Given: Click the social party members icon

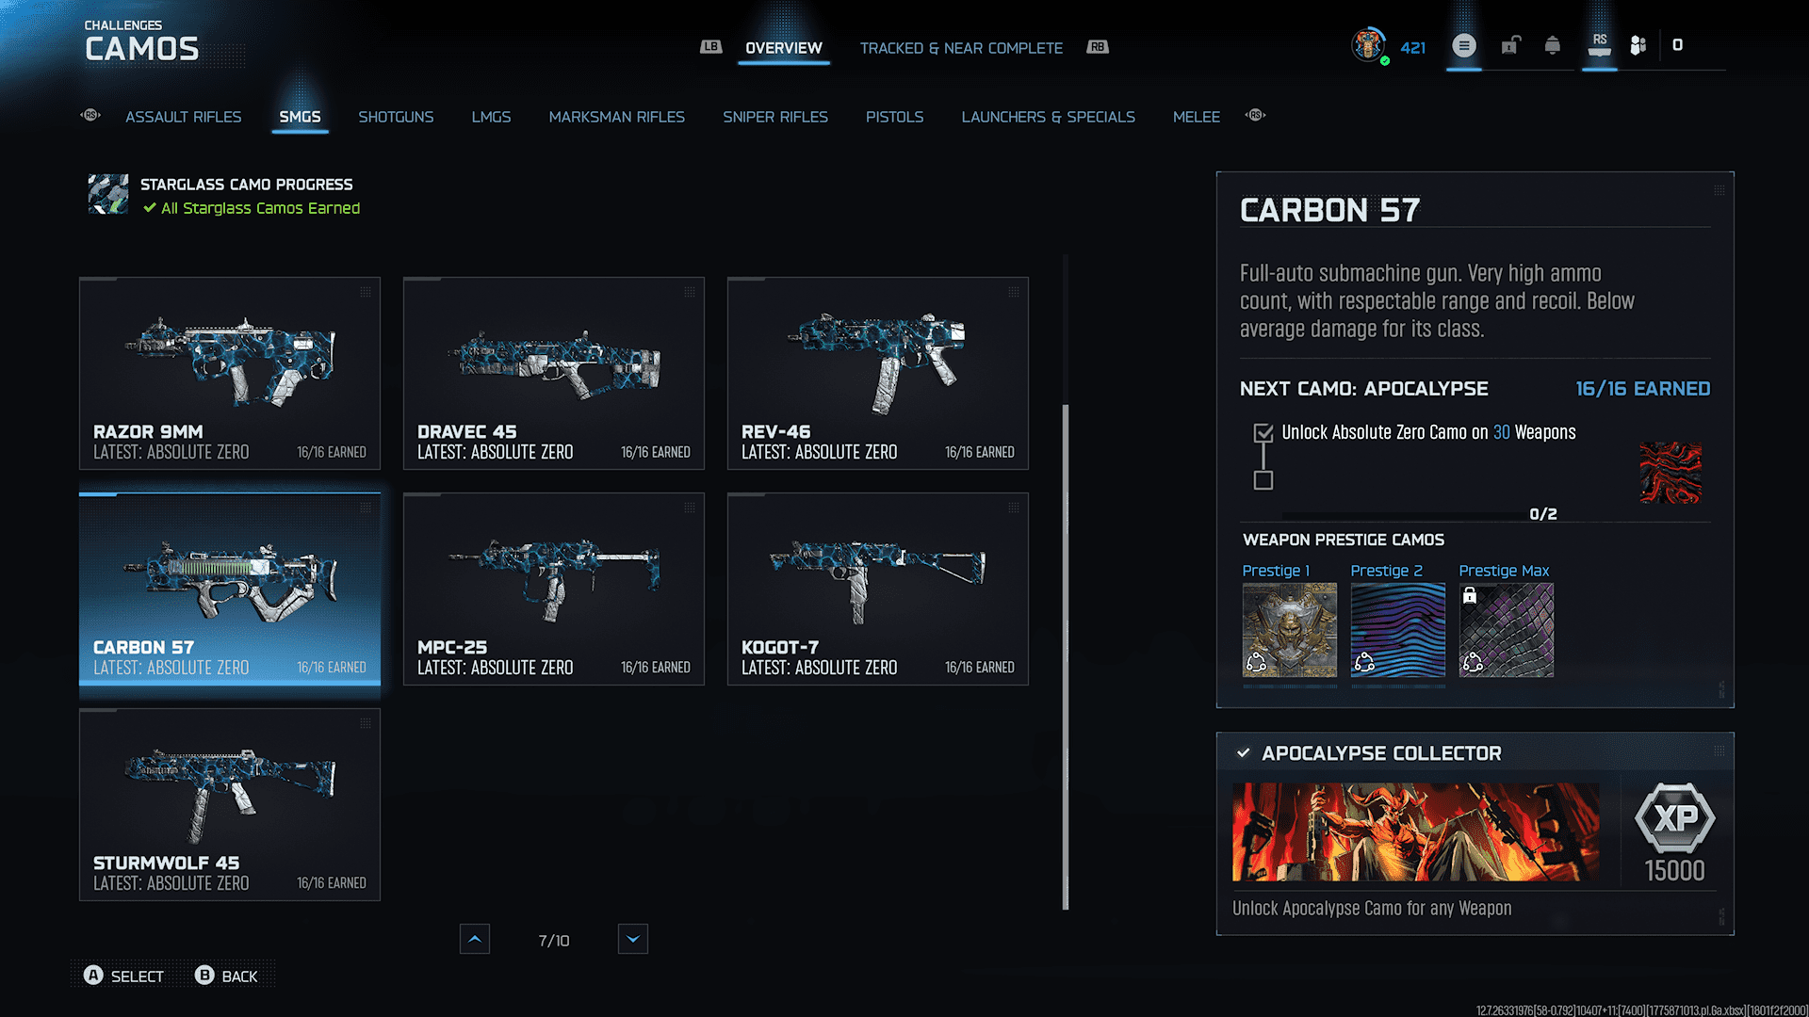Looking at the screenshot, I should pos(1638,45).
